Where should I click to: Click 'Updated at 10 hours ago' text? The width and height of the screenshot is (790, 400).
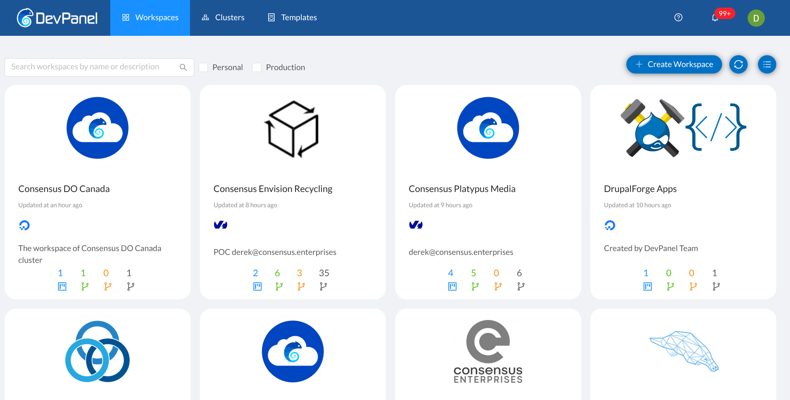tap(637, 205)
